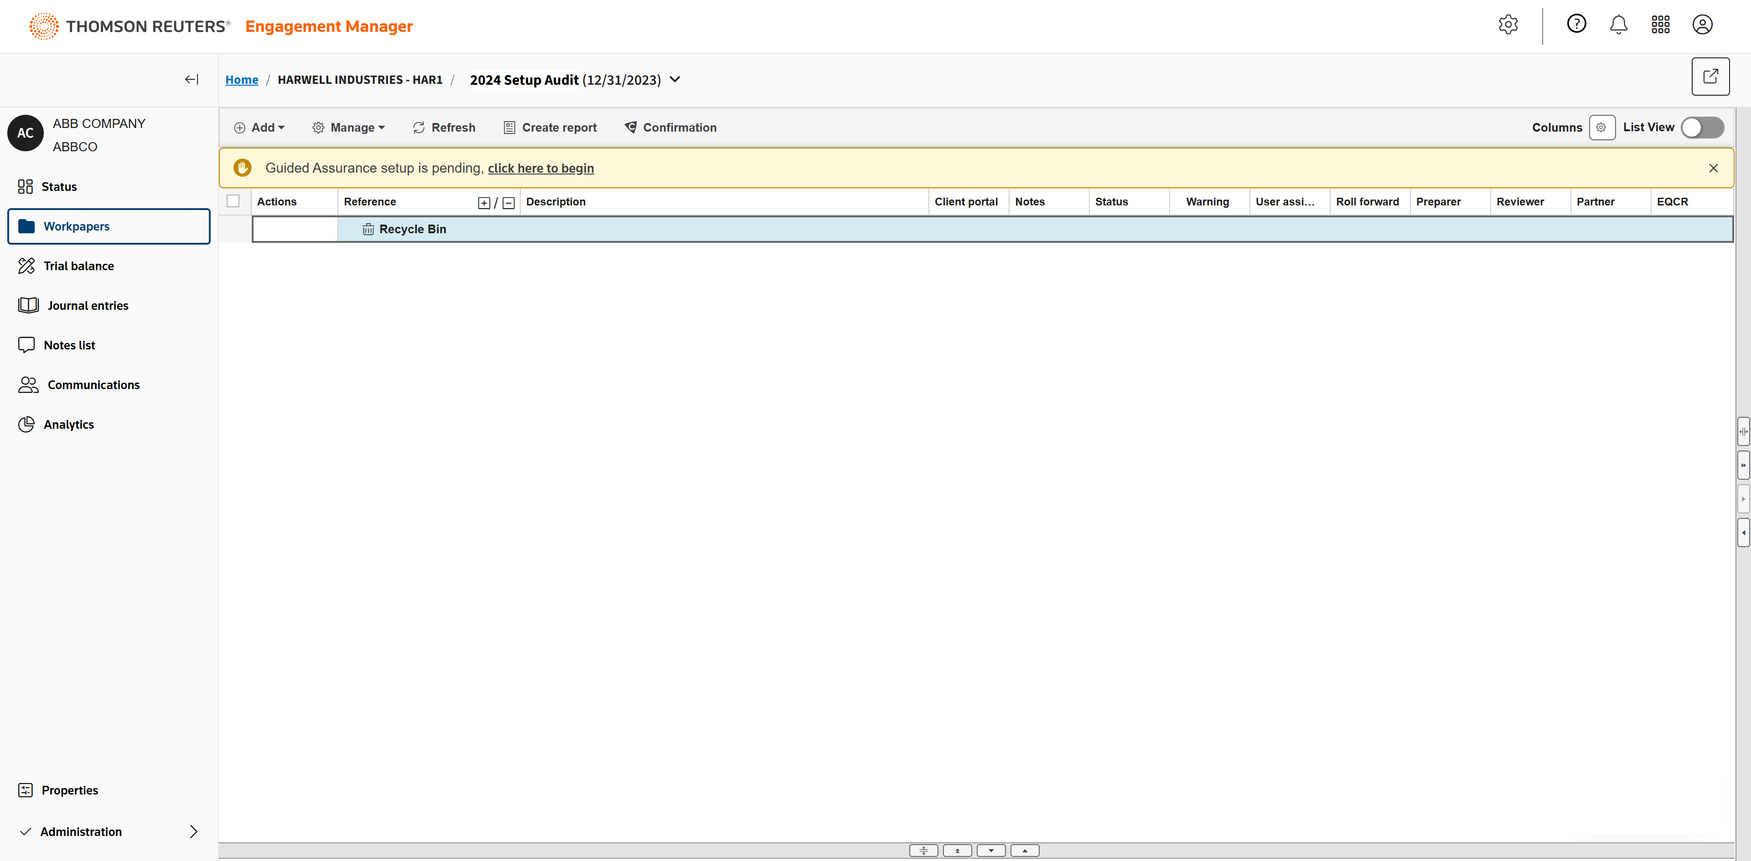The height and width of the screenshot is (861, 1751).
Task: Open Journal entries in sidebar
Action: pos(88,306)
